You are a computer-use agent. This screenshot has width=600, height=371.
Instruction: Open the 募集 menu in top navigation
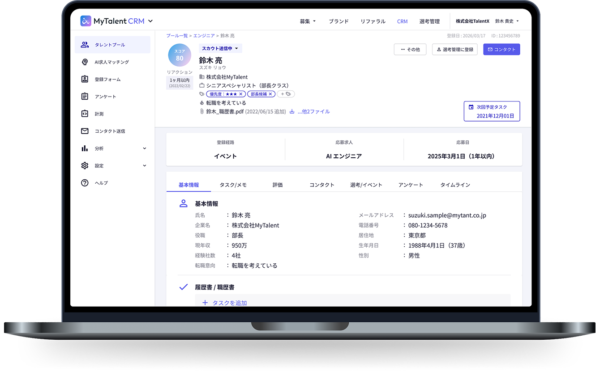(308, 21)
